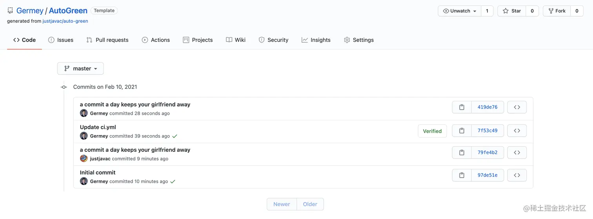
Task: Click the 'Commits on Feb 10, 2021' heading
Action: (x=105, y=87)
